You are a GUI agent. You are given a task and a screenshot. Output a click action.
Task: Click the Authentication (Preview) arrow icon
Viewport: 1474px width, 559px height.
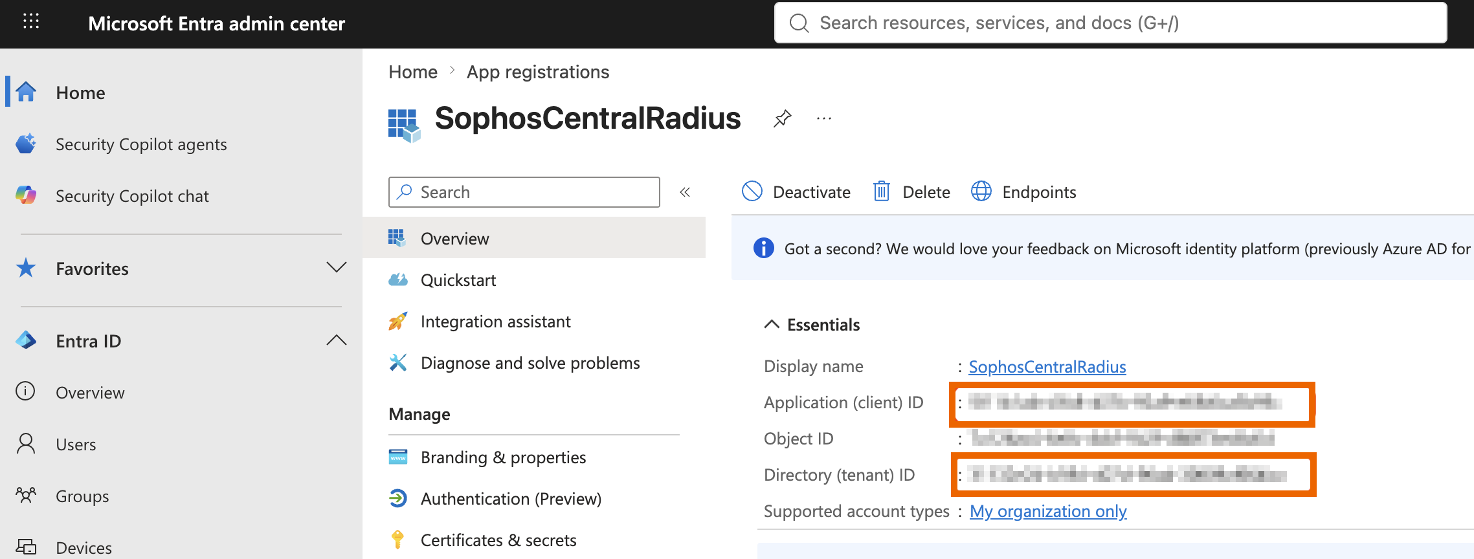[x=398, y=498]
